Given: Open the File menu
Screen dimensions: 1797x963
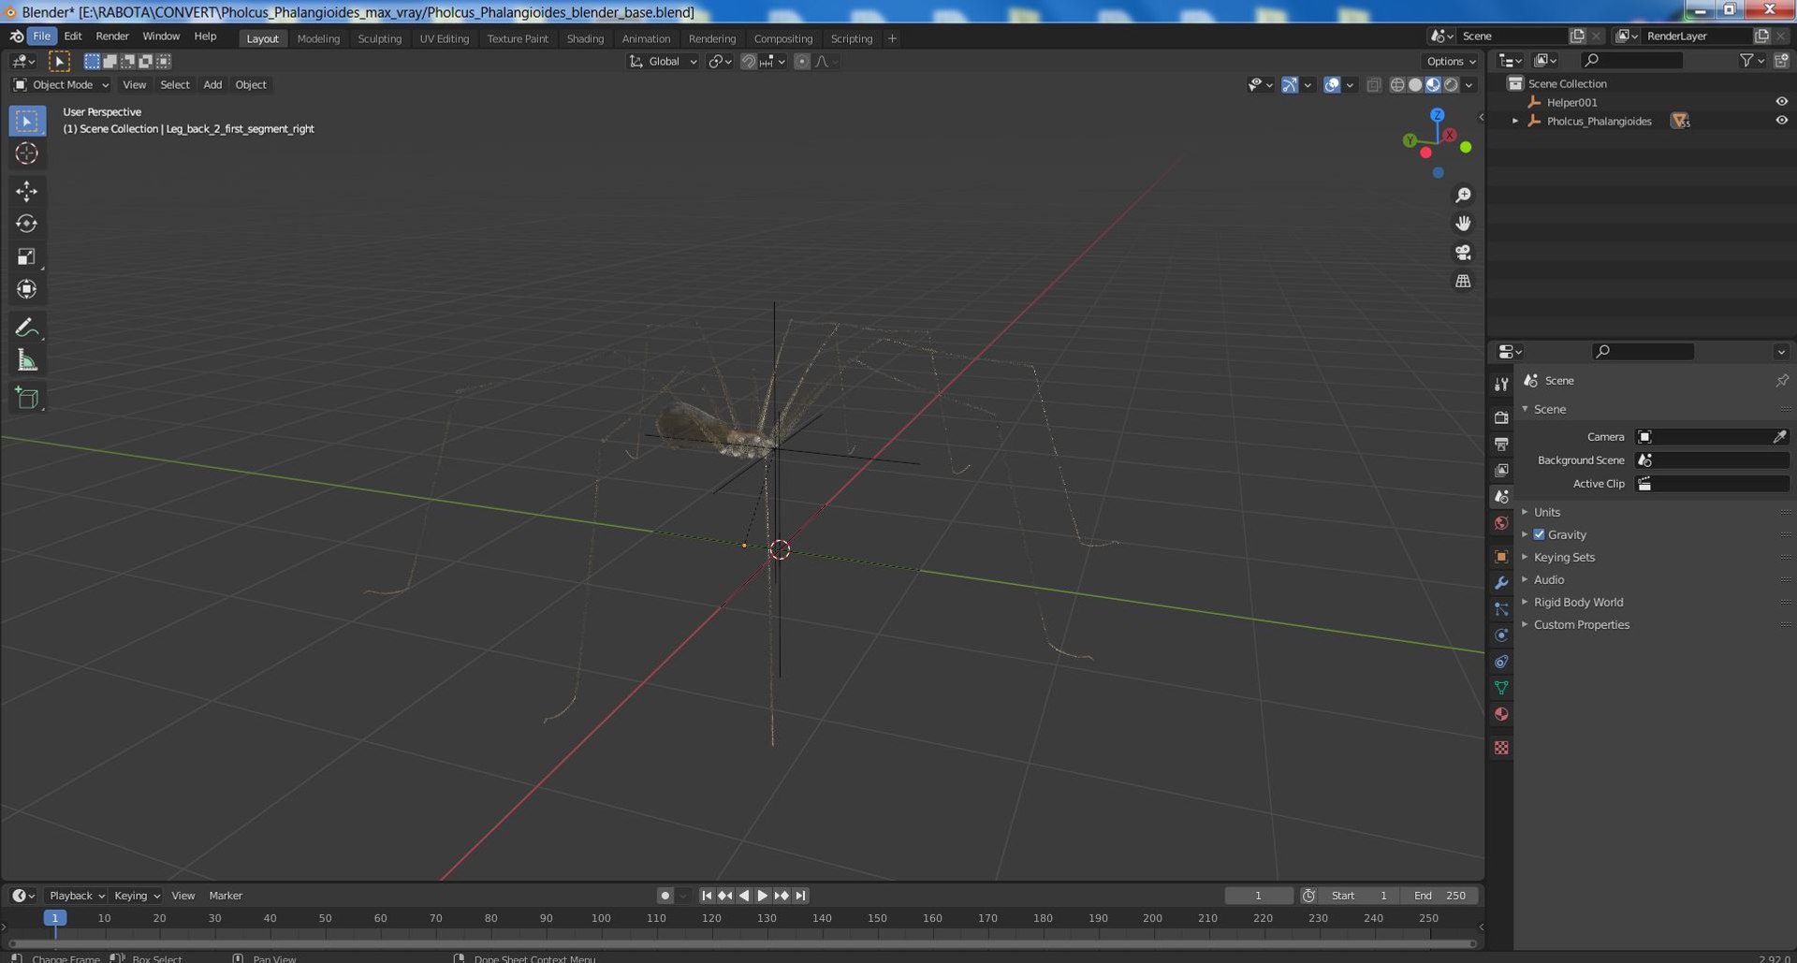Looking at the screenshot, I should (42, 36).
